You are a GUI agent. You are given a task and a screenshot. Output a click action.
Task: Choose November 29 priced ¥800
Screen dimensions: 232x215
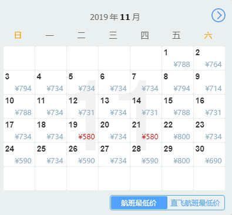point(177,154)
